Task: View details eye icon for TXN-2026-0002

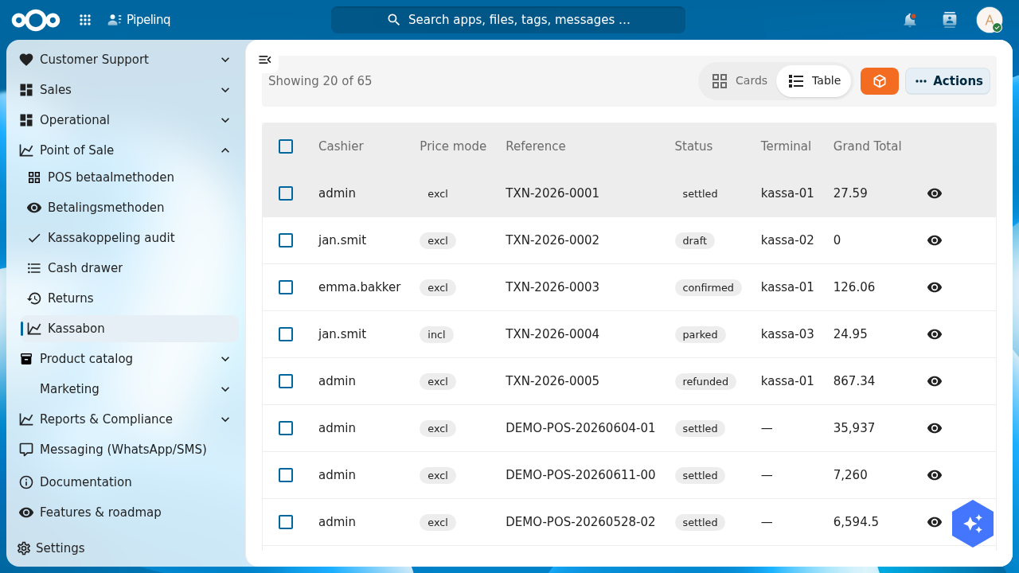Action: point(935,240)
